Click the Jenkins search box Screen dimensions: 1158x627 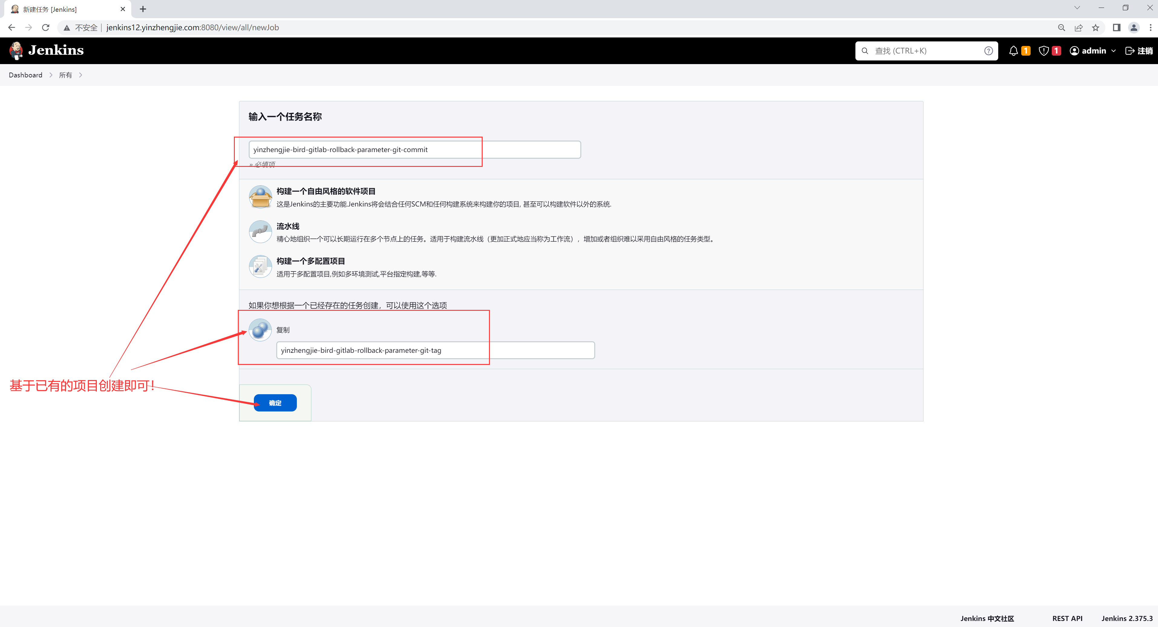pos(926,51)
